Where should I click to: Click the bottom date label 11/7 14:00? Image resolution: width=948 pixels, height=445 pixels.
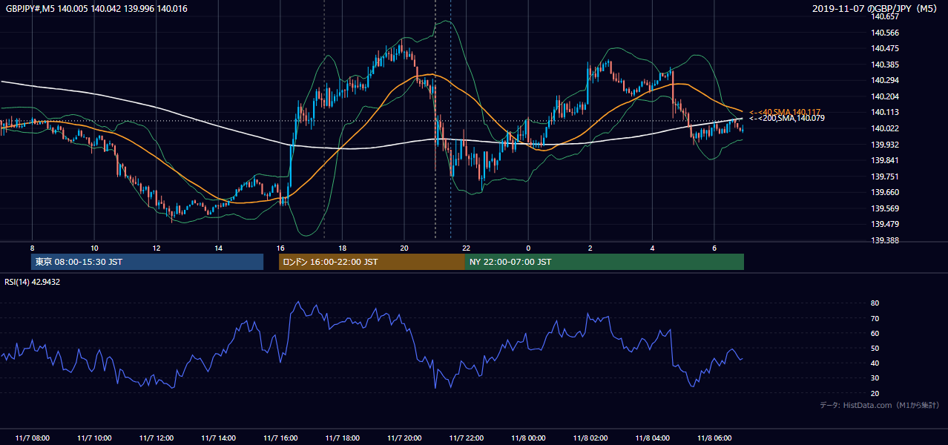(218, 438)
